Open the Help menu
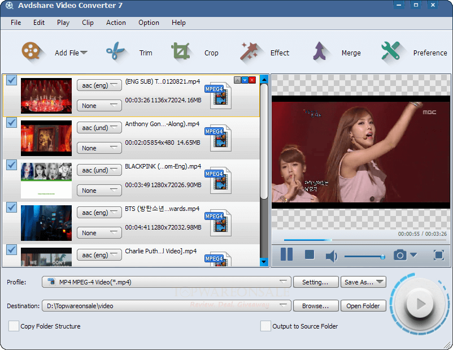Screen dimensions: 453x350 (178, 23)
